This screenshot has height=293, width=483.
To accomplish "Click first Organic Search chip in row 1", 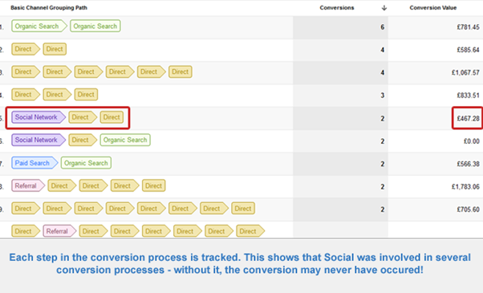I will click(x=39, y=26).
